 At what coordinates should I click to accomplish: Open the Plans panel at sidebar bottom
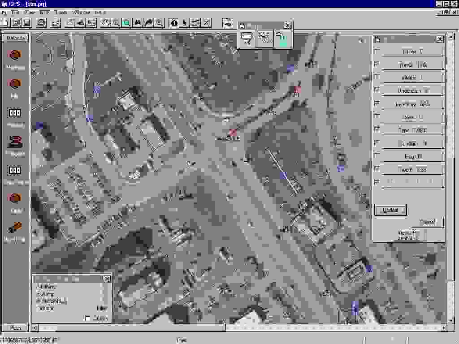click(x=16, y=328)
